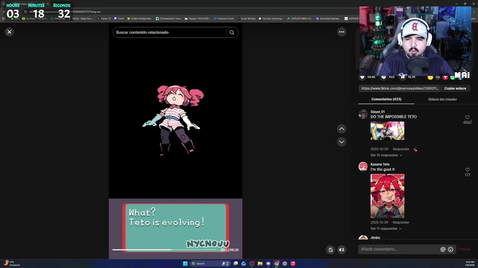Focus the 'Buscar contenido relacionado' search field
The image size is (478, 268).
pyautogui.click(x=170, y=32)
